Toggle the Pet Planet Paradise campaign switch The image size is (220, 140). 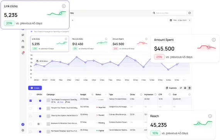39,132
